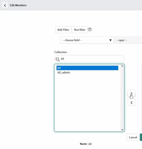Open the oper operator dropdown
This screenshot has height=149, width=142.
coord(128,40)
